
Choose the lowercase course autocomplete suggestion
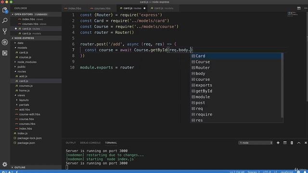(x=236, y=79)
